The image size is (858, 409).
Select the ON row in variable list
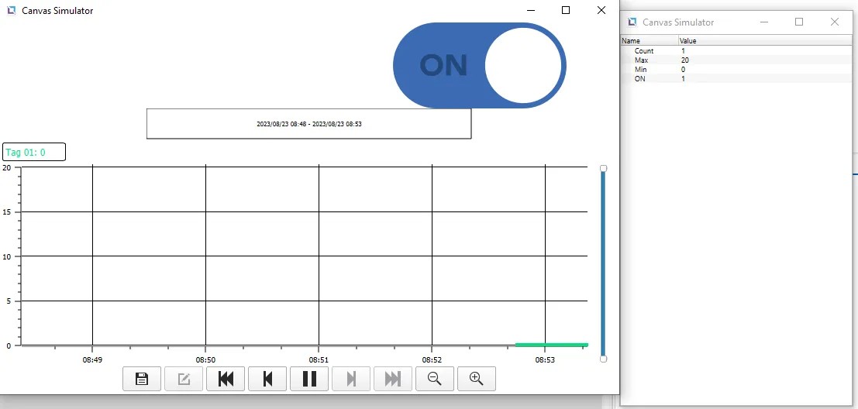click(x=639, y=79)
